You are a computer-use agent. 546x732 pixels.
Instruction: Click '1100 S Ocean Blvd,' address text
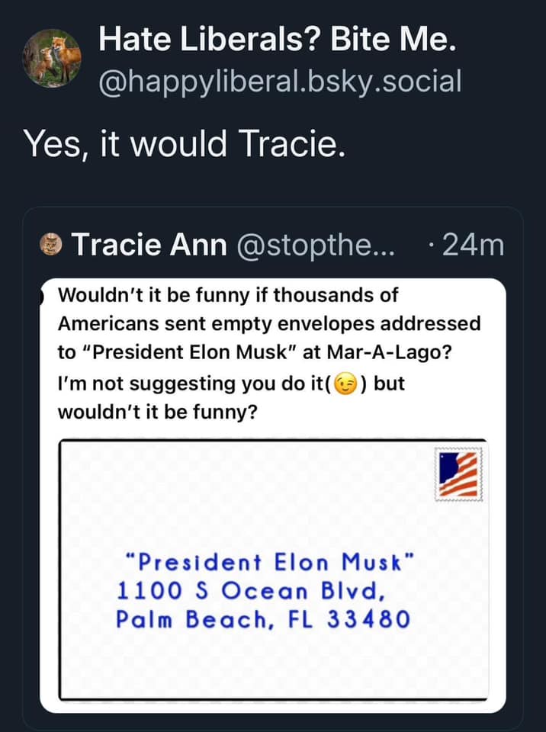(251, 591)
